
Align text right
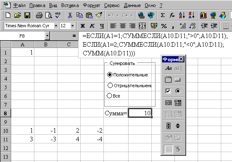click(132, 26)
